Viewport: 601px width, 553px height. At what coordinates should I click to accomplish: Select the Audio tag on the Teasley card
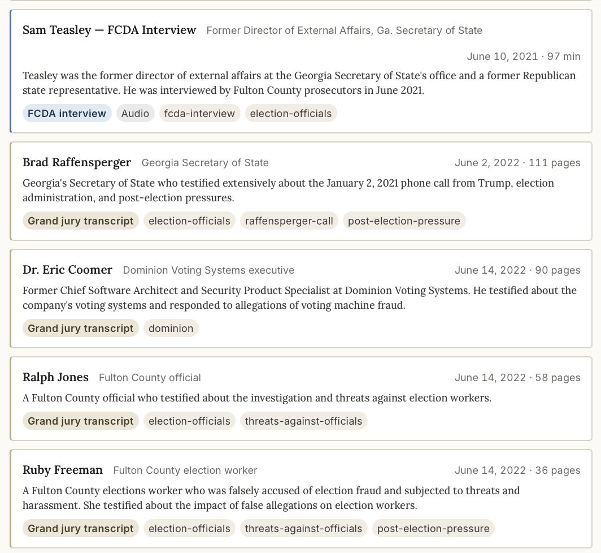[x=136, y=114]
